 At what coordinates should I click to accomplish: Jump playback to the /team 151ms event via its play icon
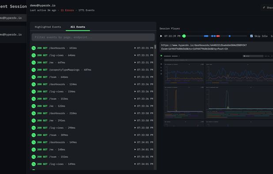[x=135, y=157]
